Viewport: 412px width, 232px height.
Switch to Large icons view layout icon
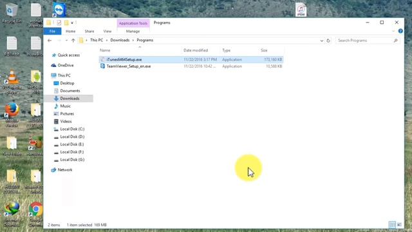click(x=399, y=225)
